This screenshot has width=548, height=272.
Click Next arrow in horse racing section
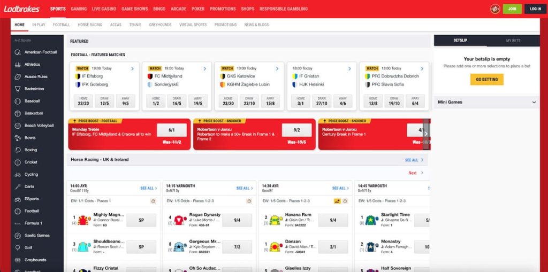click(422, 173)
